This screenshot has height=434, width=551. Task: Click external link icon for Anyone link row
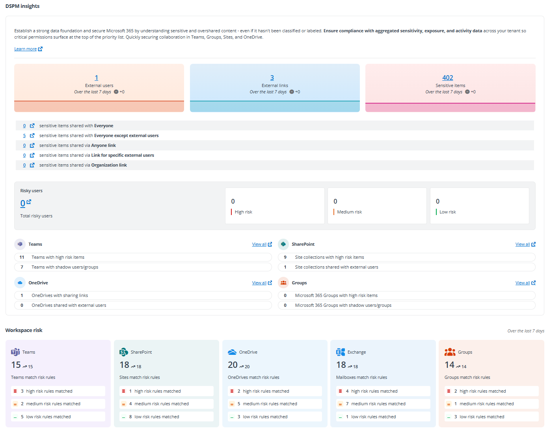coord(32,145)
